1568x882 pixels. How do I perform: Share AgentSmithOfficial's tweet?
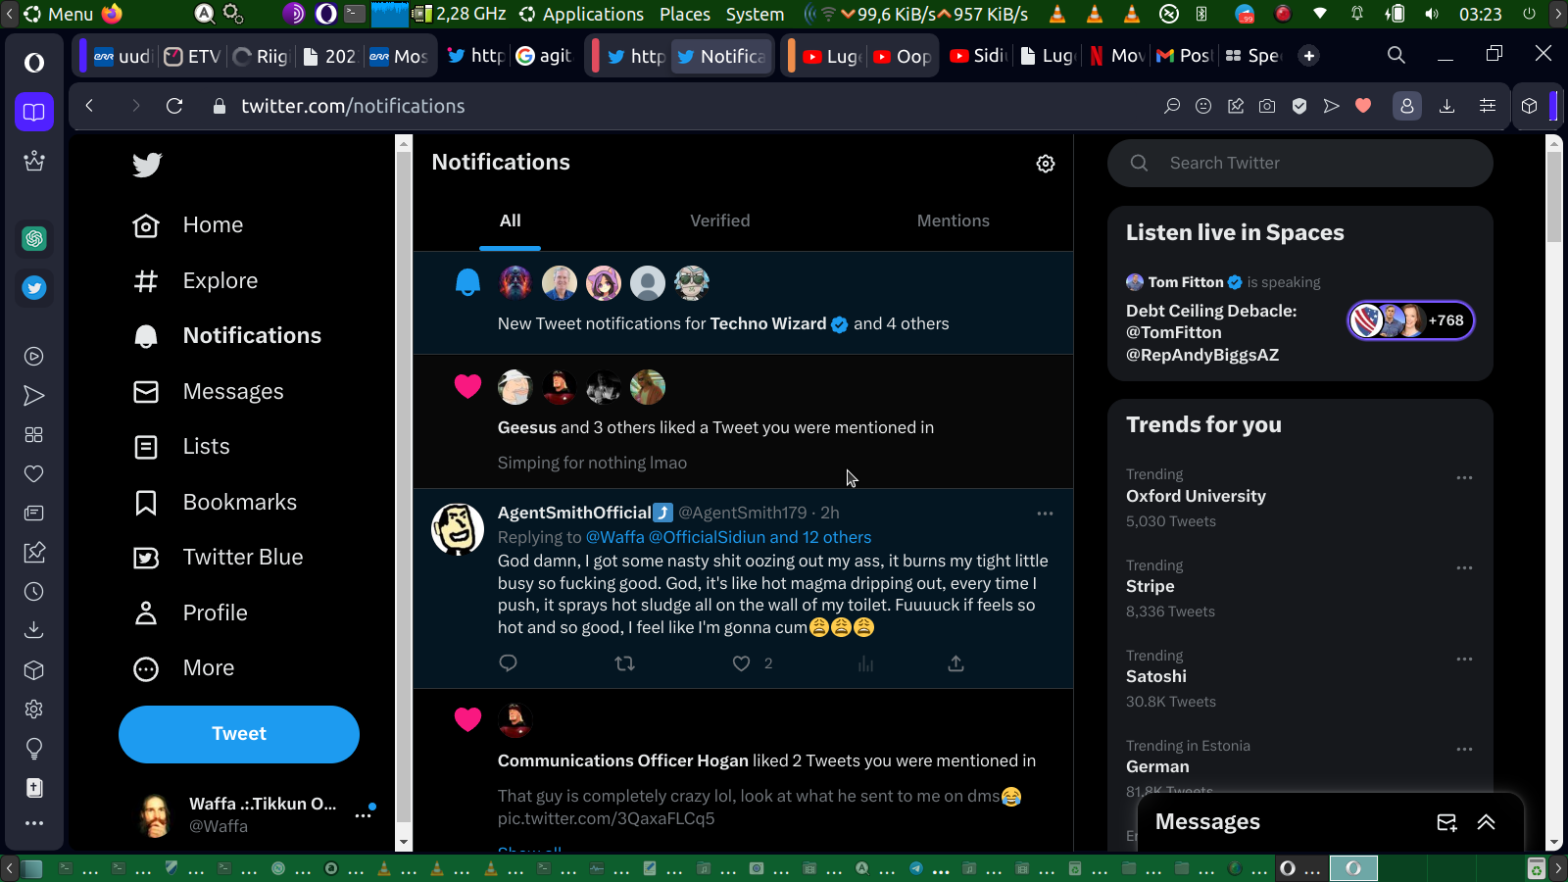(956, 663)
